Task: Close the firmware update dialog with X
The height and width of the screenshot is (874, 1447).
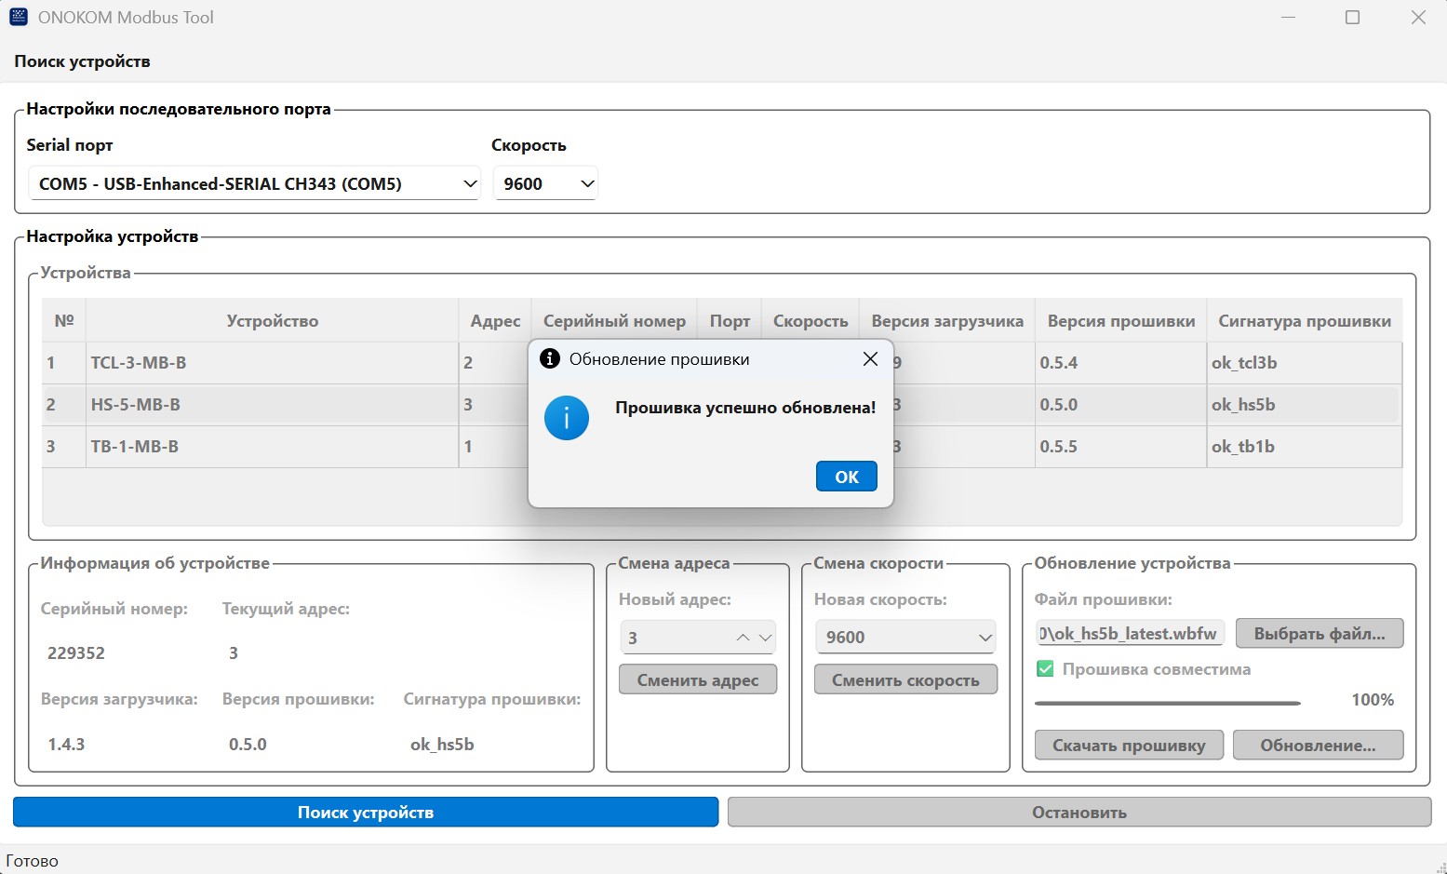Action: tap(870, 359)
